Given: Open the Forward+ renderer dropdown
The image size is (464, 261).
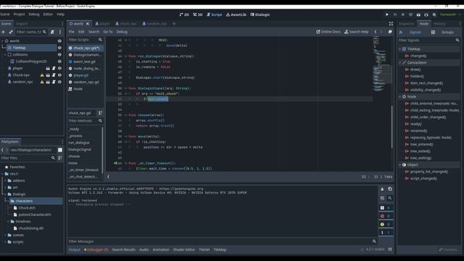Looking at the screenshot, I should pyautogui.click(x=450, y=14).
